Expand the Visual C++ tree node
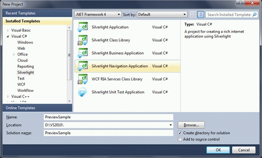 coord(8,96)
